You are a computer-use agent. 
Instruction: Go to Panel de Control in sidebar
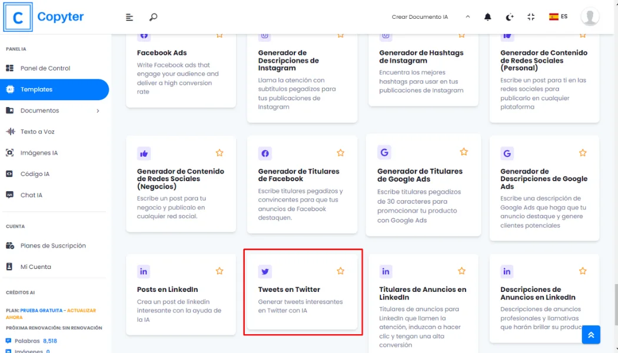click(x=45, y=68)
